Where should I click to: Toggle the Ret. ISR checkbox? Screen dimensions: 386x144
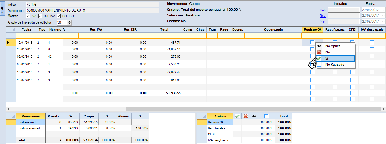[x=59, y=16]
